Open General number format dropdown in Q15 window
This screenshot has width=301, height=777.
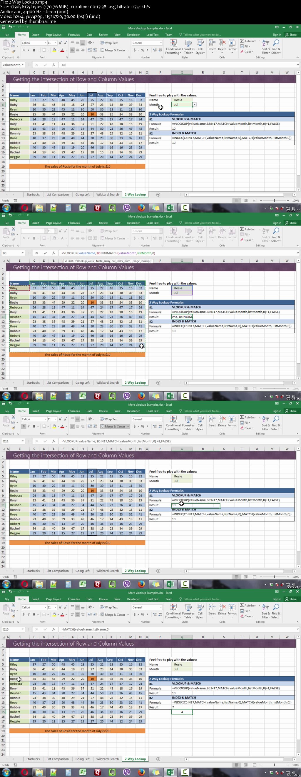click(x=161, y=607)
